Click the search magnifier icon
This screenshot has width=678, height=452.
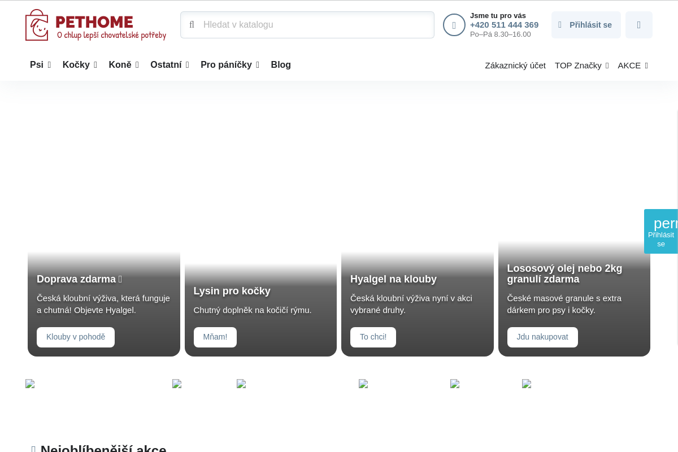(x=192, y=25)
